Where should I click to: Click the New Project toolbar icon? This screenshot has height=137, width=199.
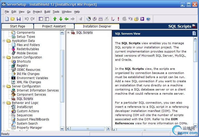pos(7,19)
